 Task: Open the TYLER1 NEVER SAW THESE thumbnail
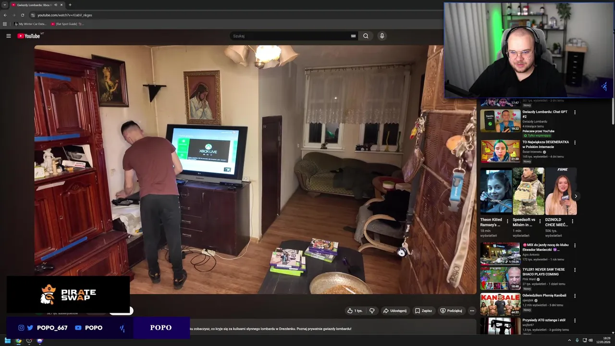tap(500, 278)
